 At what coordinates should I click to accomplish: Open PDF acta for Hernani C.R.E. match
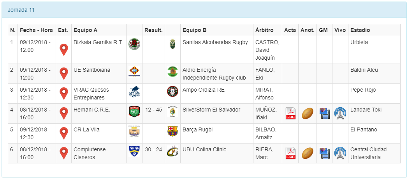coord(290,113)
